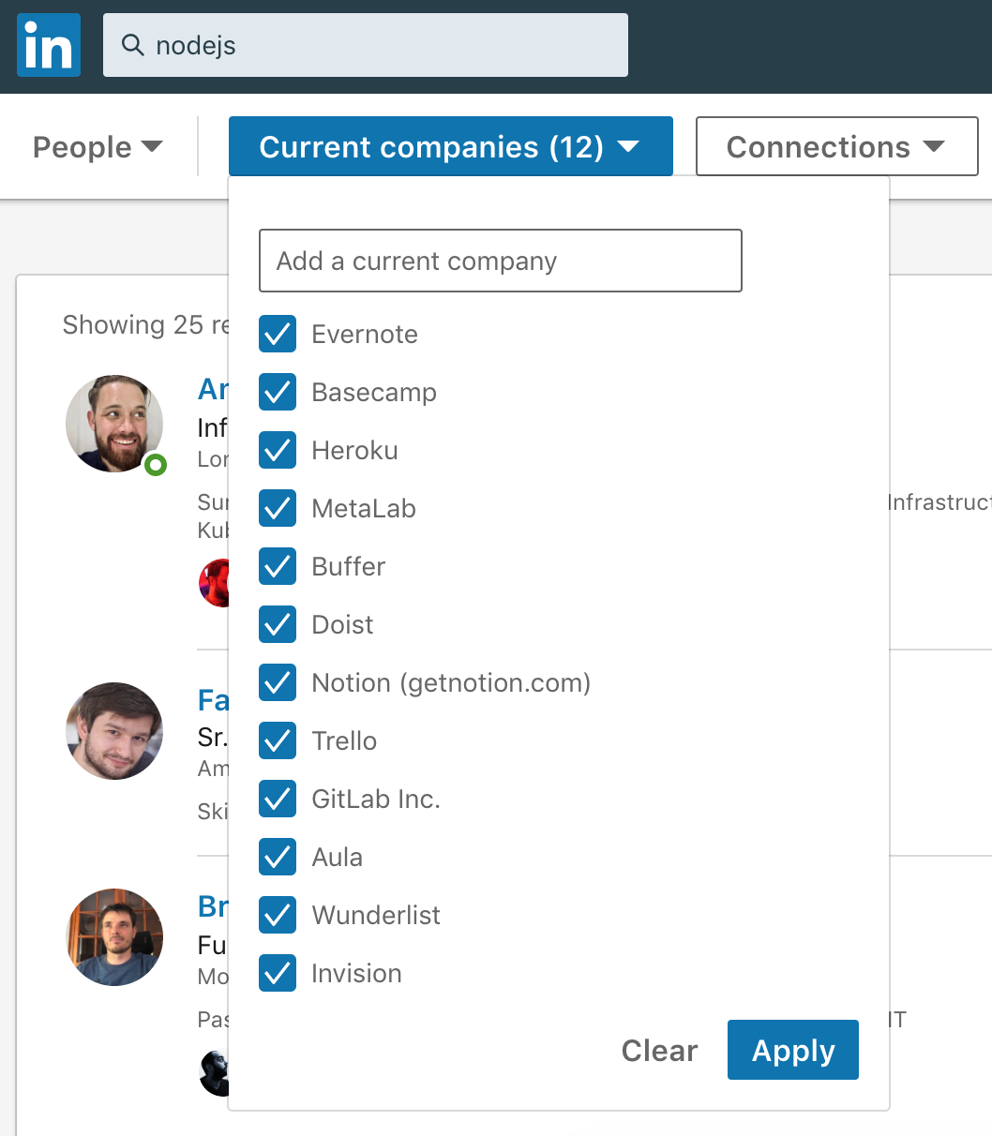Click the small dark avatar near bottom

[215, 1073]
